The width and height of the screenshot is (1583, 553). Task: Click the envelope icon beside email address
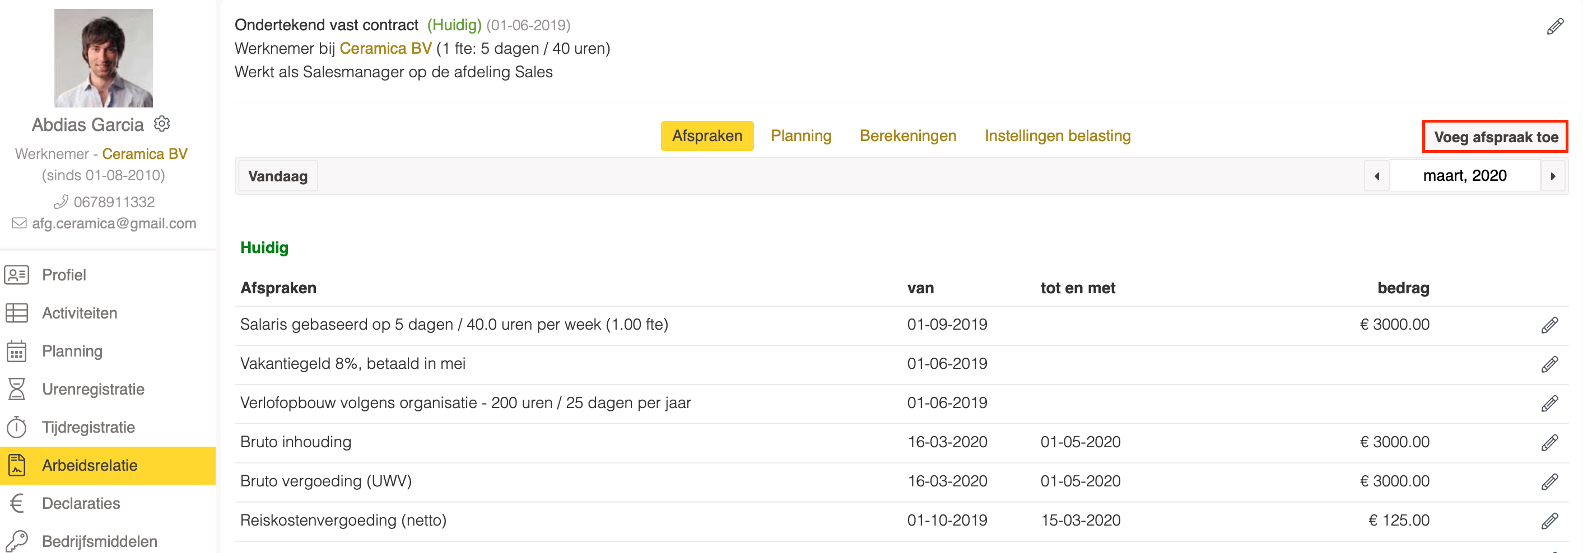point(19,223)
